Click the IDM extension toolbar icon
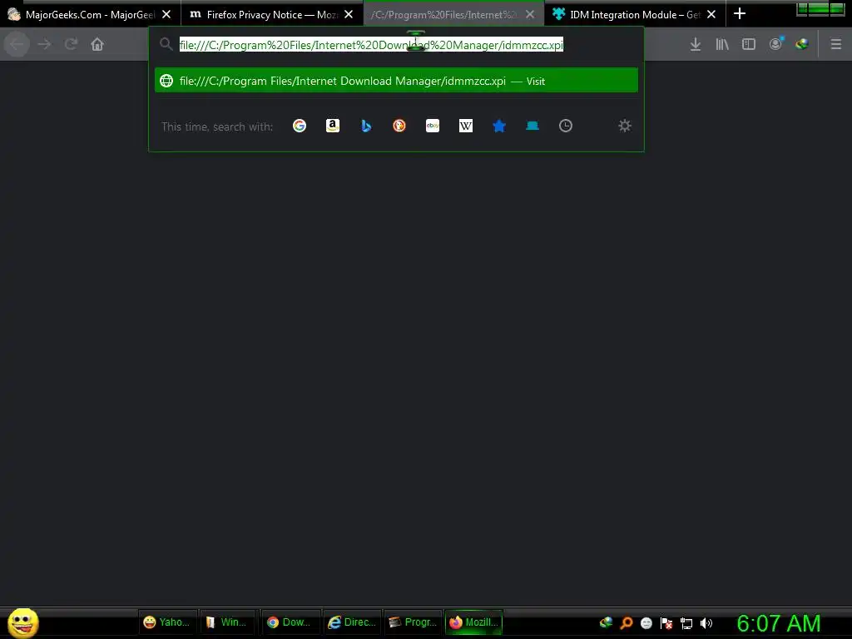Screen dimensions: 852x639 coord(802,45)
